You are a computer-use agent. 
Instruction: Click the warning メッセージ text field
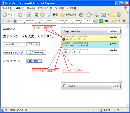coord(15,52)
